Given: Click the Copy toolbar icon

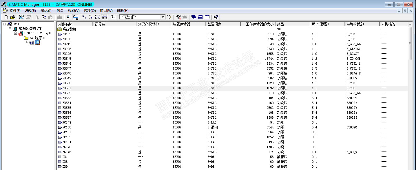Looking at the screenshot, I should [x=44, y=17].
